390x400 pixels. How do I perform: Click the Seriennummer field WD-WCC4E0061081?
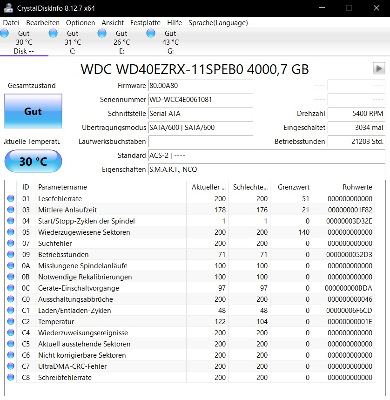coord(201,100)
